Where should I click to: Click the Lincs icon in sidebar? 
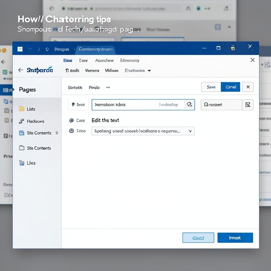(x=22, y=163)
